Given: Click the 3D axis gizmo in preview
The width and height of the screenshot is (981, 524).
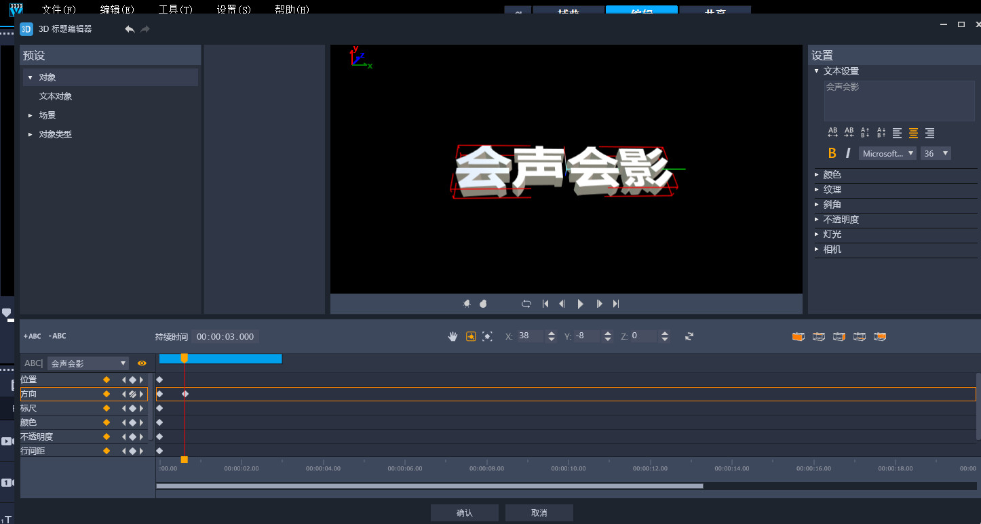Looking at the screenshot, I should tap(360, 57).
